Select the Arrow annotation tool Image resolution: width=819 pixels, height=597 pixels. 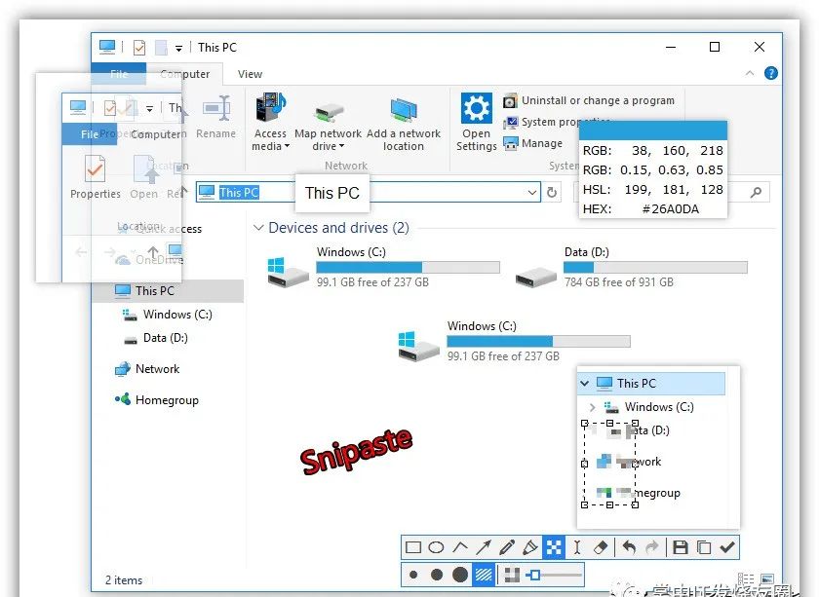pyautogui.click(x=484, y=547)
